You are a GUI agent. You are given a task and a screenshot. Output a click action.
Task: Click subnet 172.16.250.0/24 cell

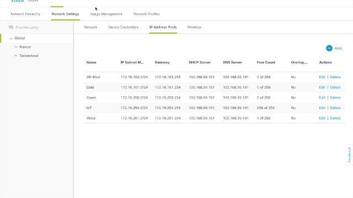[x=135, y=98]
